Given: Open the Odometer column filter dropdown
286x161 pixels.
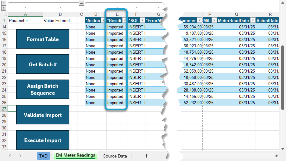Looking at the screenshot, I should (x=200, y=20).
